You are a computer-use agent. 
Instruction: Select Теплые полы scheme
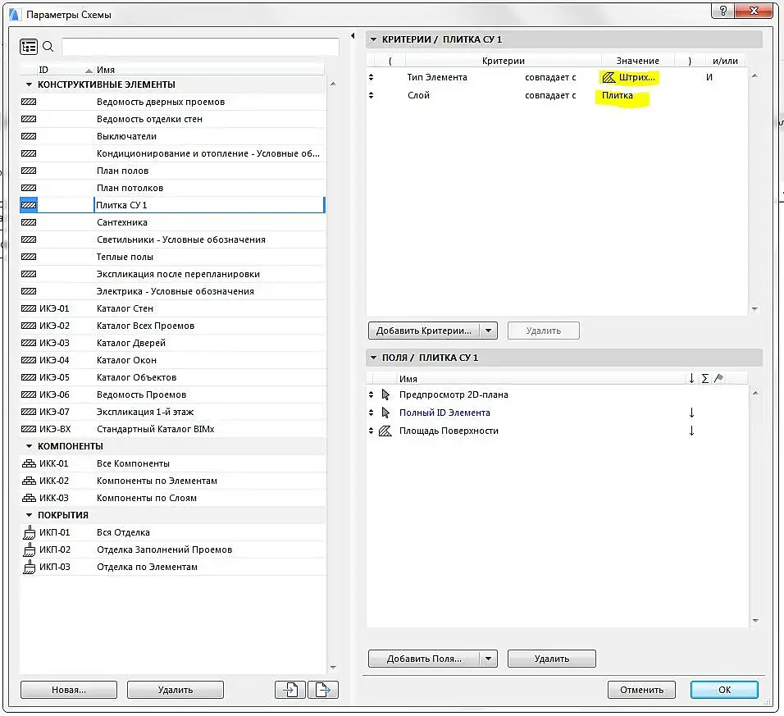point(172,257)
